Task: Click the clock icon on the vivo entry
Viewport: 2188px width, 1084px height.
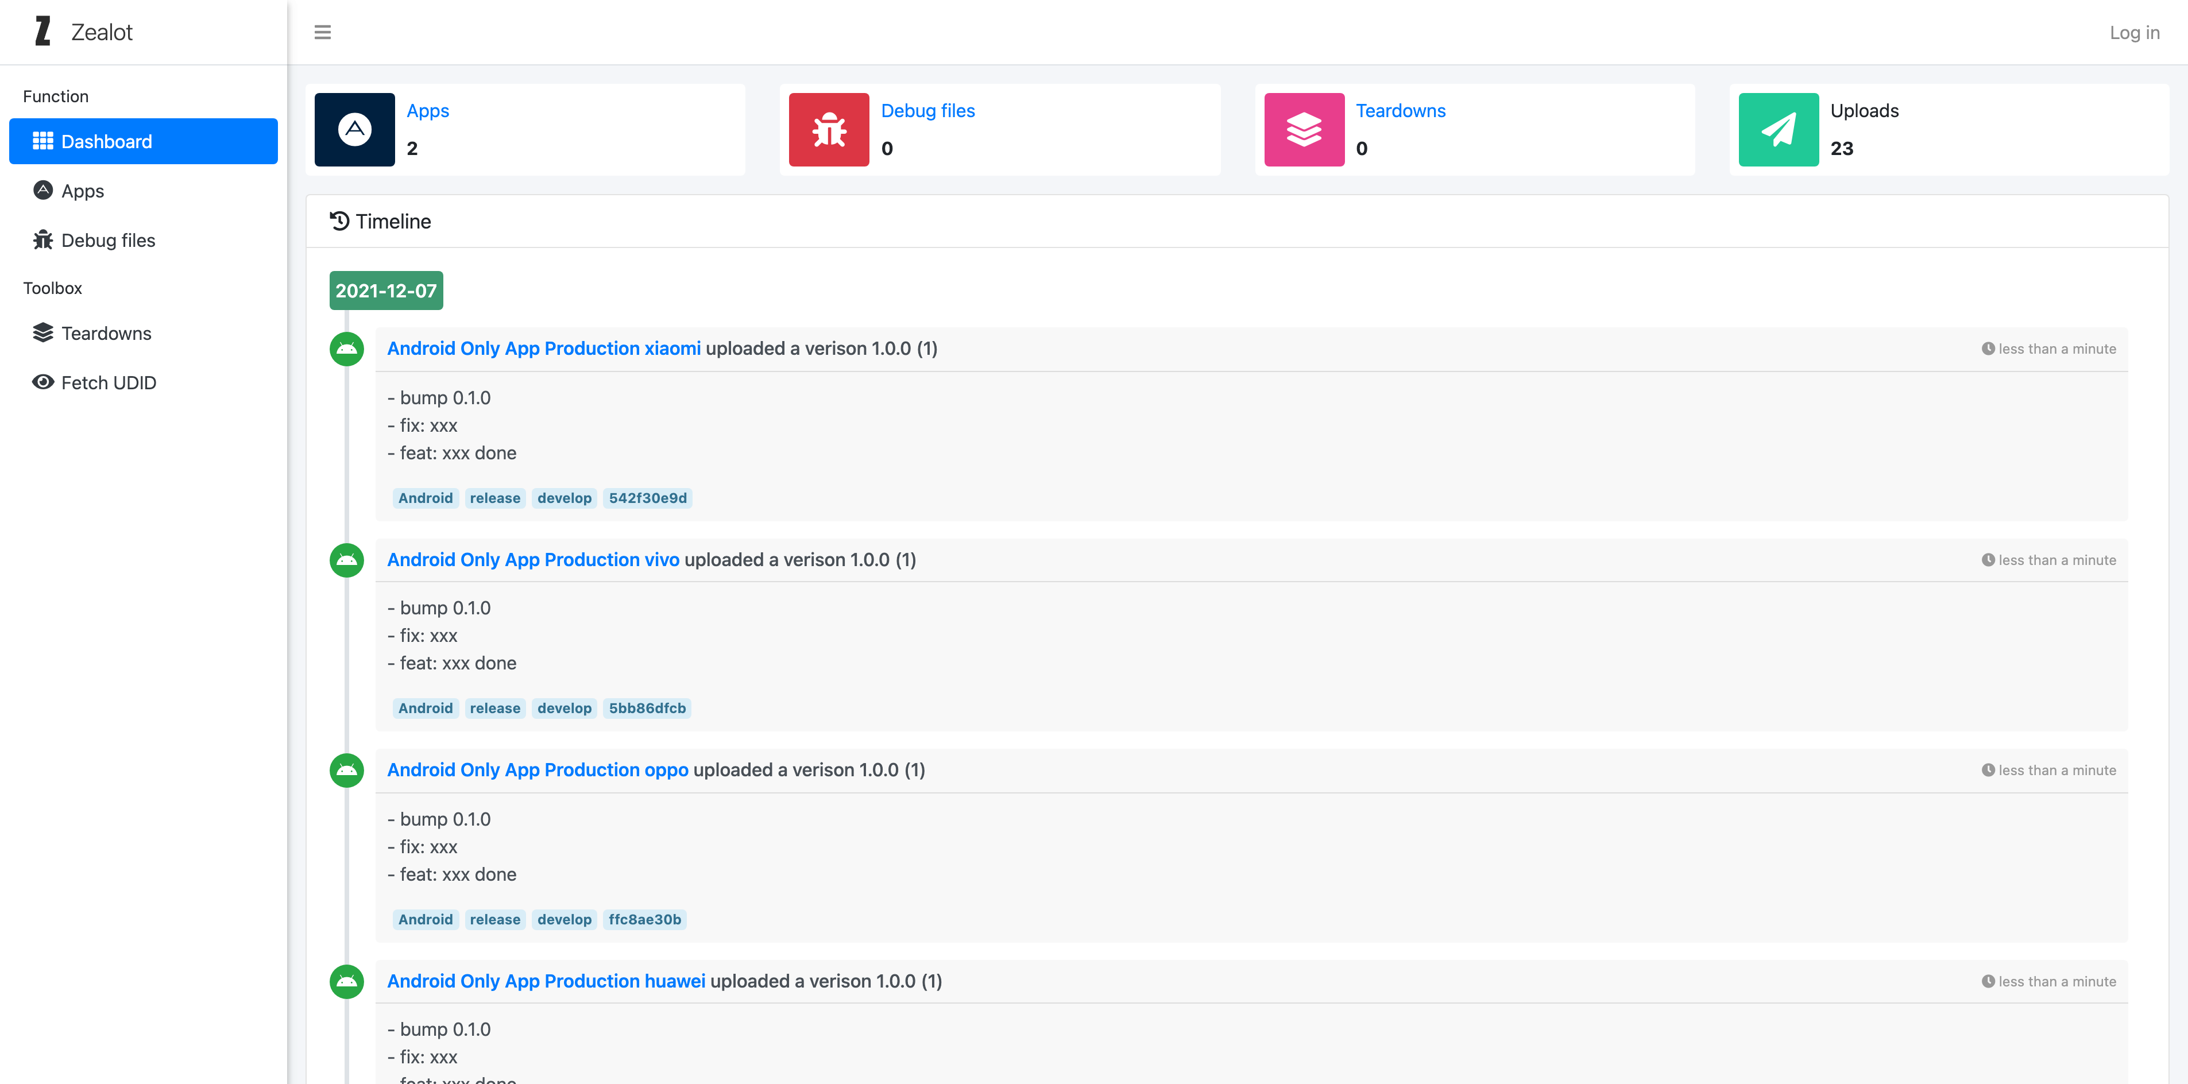Action: (x=1988, y=560)
